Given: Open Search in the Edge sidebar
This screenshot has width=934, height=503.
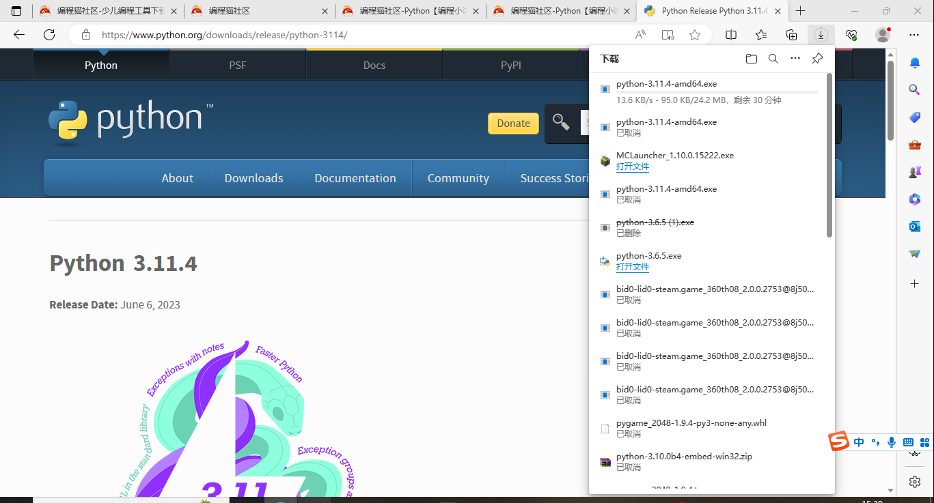Looking at the screenshot, I should [x=915, y=90].
